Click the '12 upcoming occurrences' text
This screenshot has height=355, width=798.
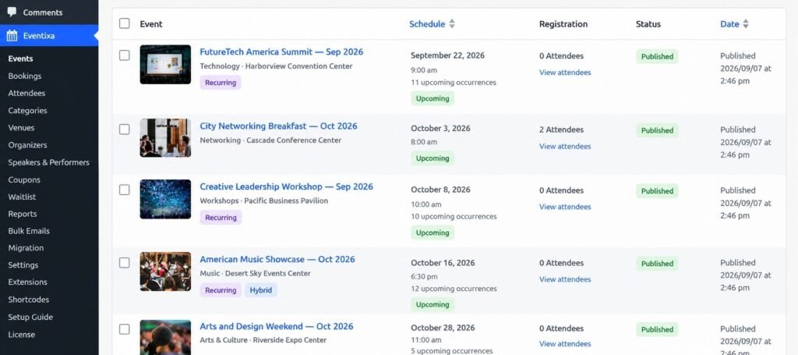(x=454, y=289)
